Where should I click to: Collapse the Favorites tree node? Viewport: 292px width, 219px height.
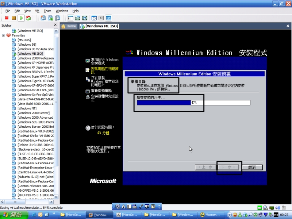(x=3, y=35)
